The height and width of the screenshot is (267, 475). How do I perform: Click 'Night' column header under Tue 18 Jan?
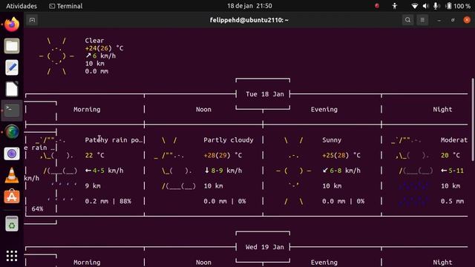442,109
